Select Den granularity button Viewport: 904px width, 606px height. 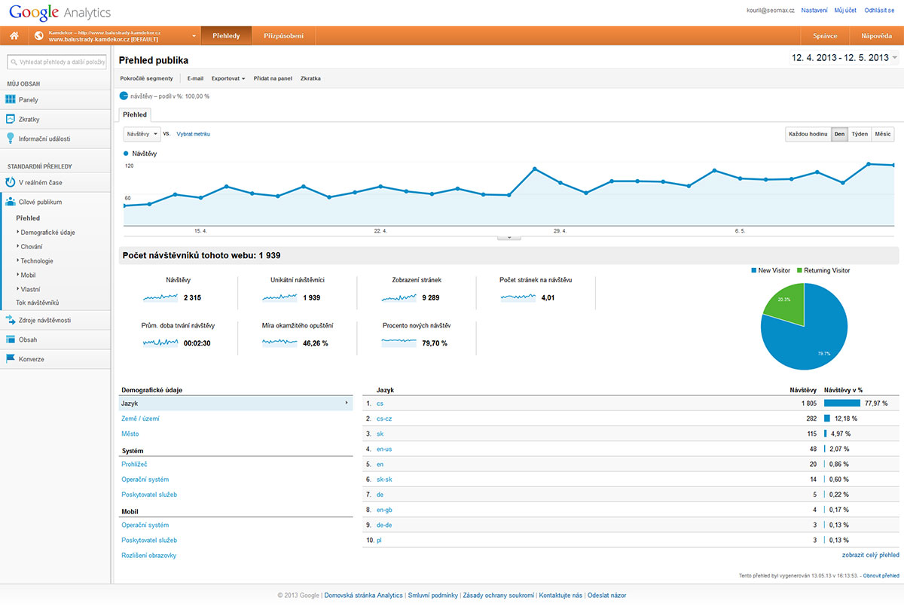pyautogui.click(x=839, y=134)
